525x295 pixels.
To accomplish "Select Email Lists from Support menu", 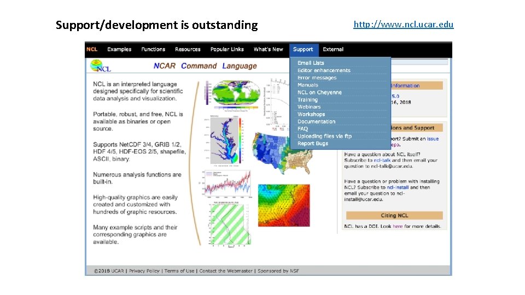I will (x=311, y=63).
